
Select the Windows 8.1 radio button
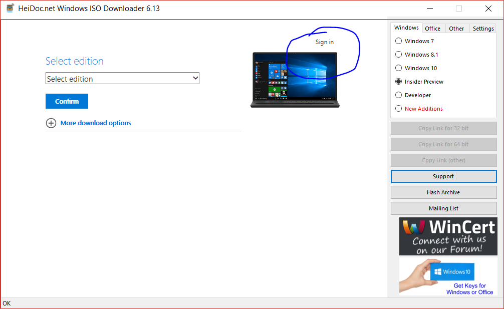(398, 54)
